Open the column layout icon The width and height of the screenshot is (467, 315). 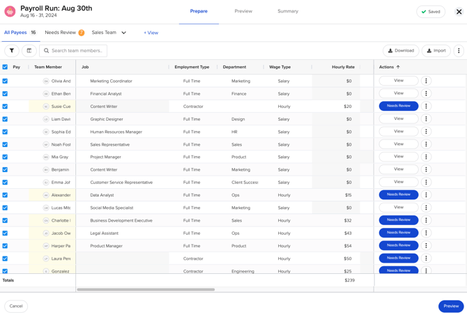pos(29,51)
